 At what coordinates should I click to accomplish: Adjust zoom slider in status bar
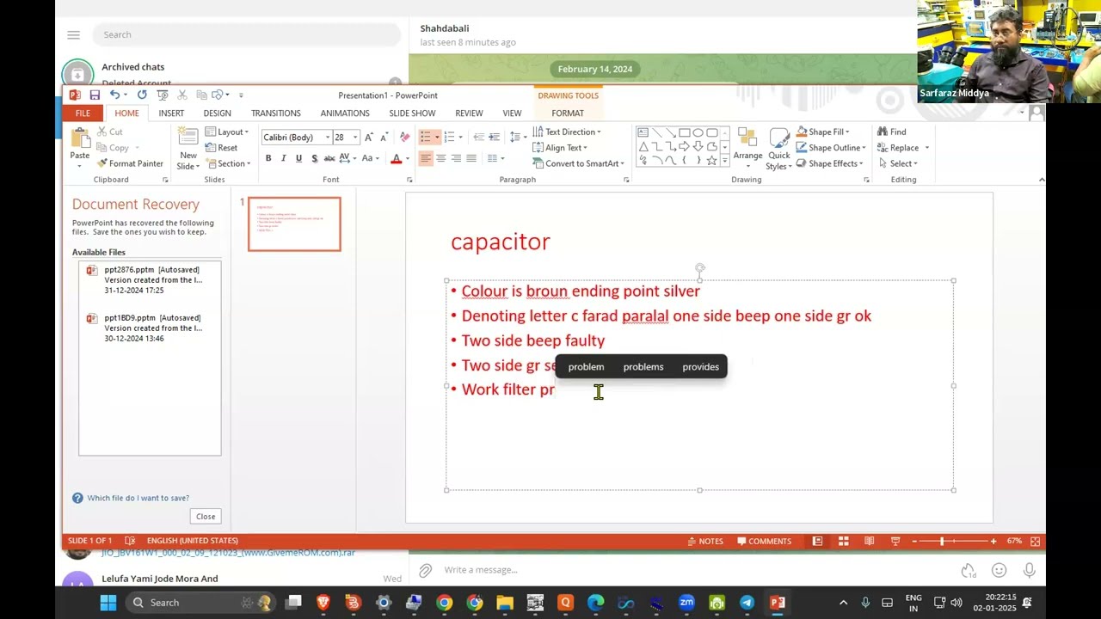tap(942, 541)
